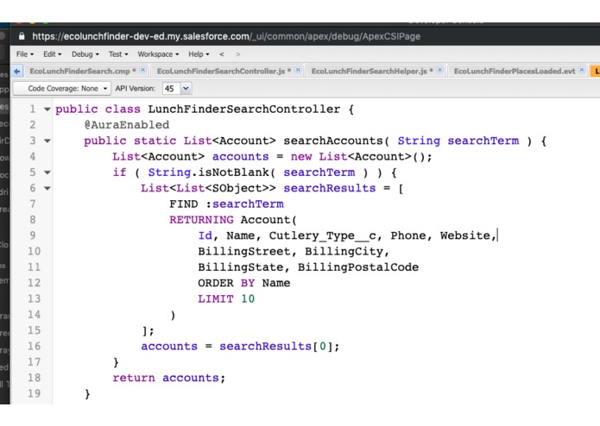Click the URL in the address bar
The image size is (600, 426).
click(x=226, y=36)
